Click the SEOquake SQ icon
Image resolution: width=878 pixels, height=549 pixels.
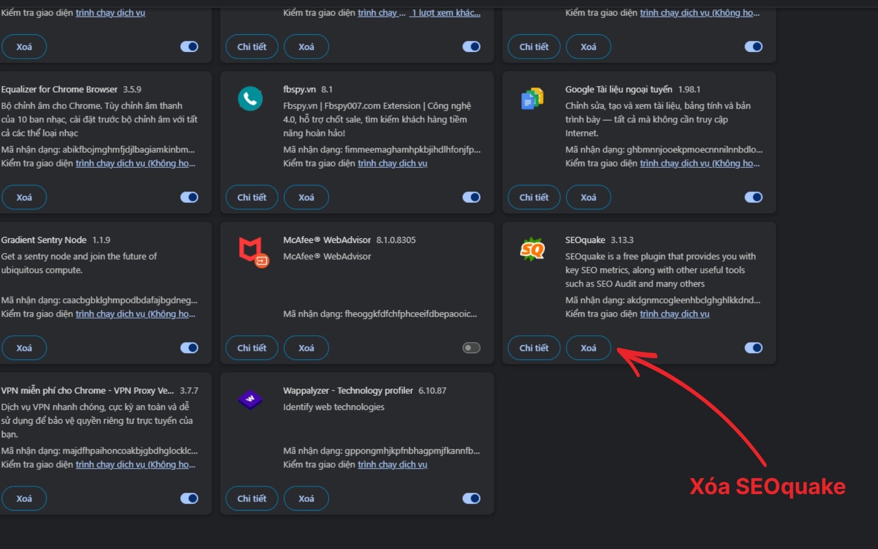click(x=532, y=249)
